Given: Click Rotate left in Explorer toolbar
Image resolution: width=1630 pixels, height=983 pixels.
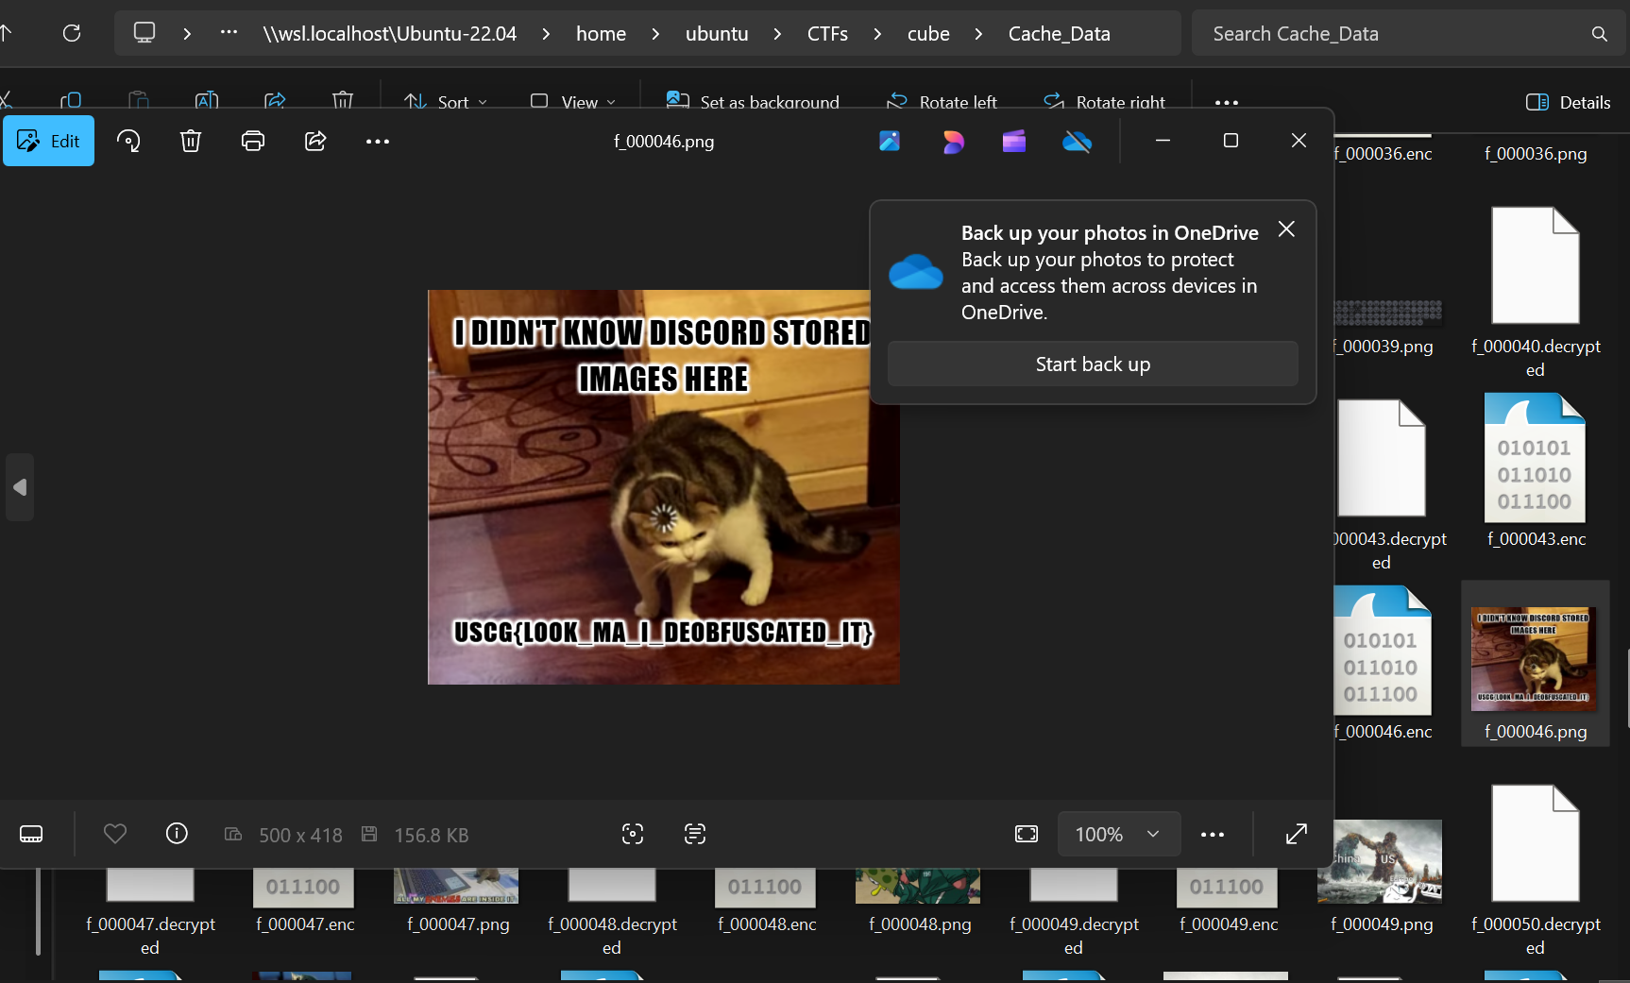Looking at the screenshot, I should pos(942,101).
